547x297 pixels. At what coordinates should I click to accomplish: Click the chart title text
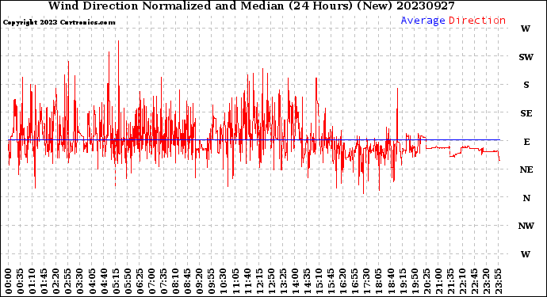pyautogui.click(x=251, y=6)
